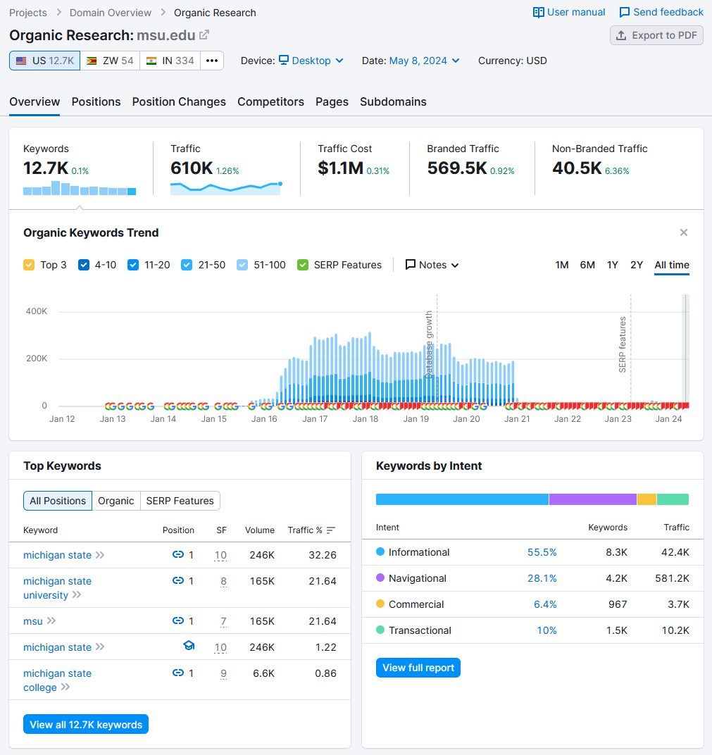Click double chevron beside msu keyword
The height and width of the screenshot is (755, 712).
pos(51,620)
